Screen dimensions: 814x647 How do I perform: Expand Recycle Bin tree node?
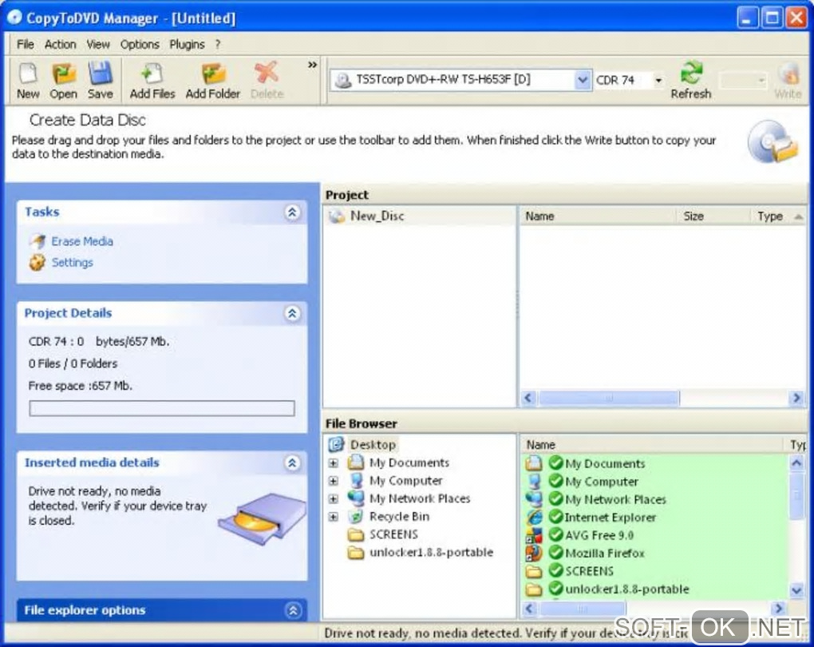pos(334,517)
